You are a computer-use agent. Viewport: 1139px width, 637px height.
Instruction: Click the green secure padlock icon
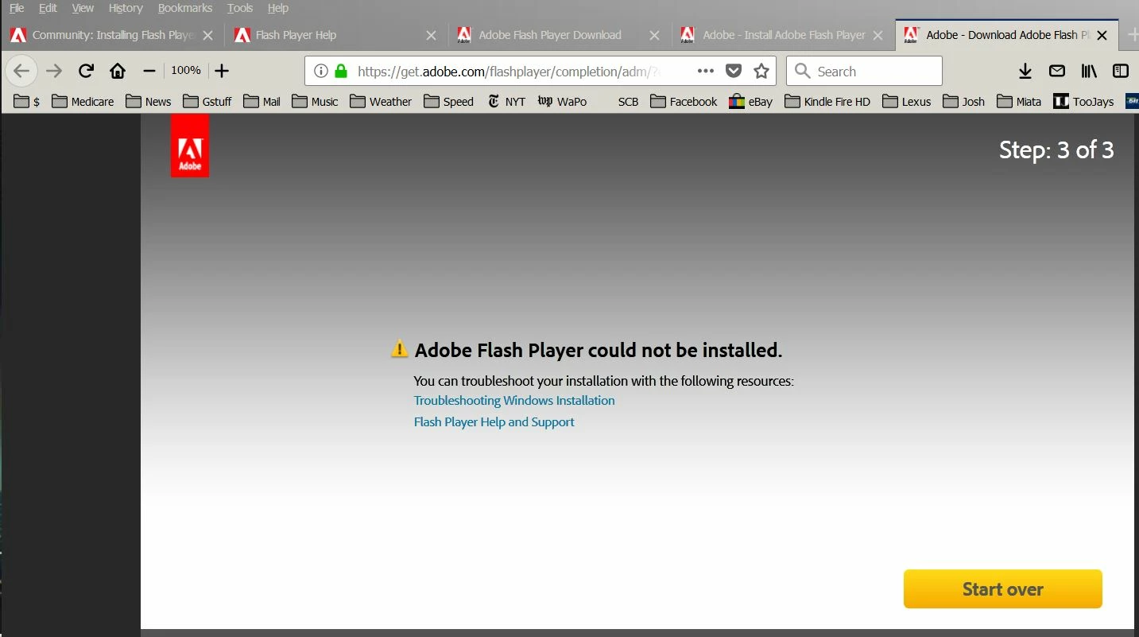point(341,71)
